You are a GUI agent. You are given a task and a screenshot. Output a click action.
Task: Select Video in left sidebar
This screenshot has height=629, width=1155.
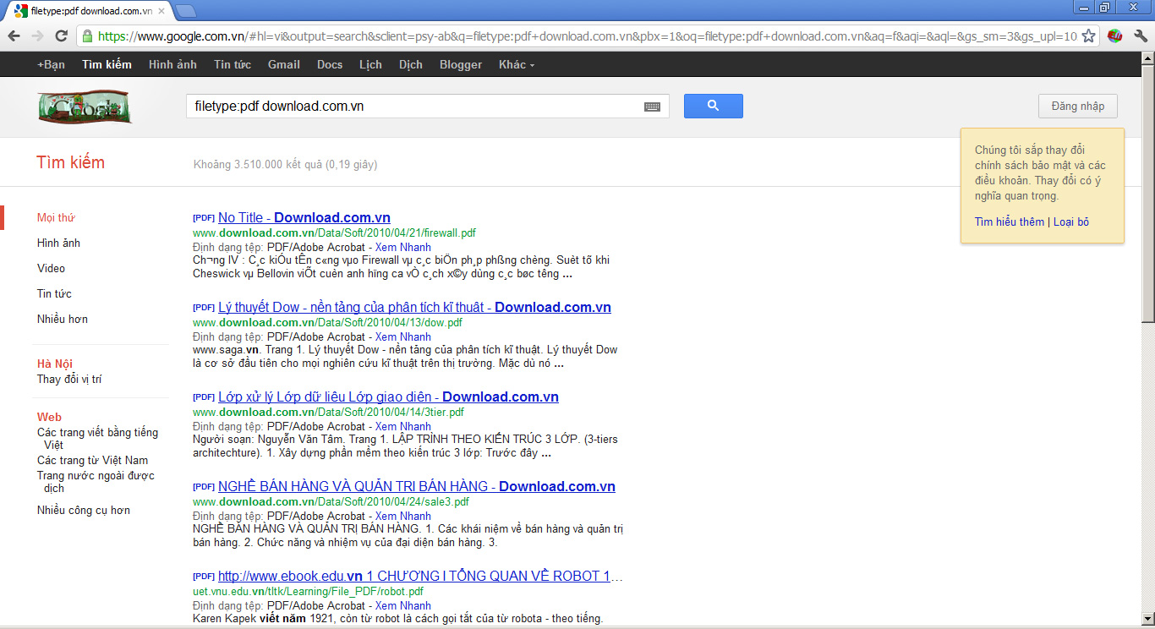tap(51, 268)
